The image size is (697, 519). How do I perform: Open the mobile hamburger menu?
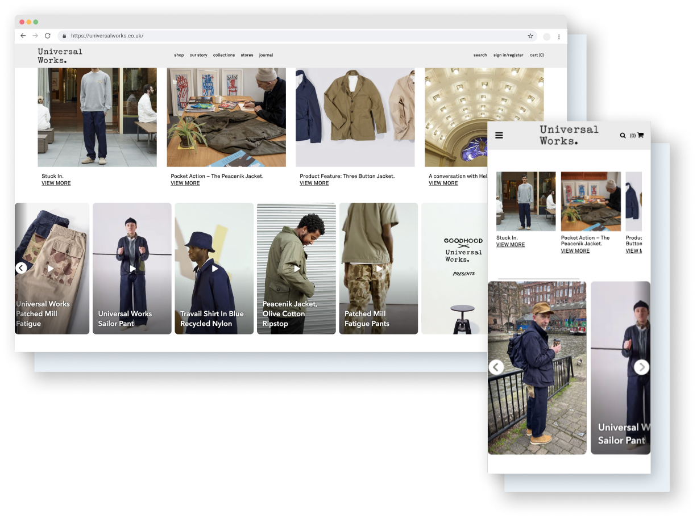[x=499, y=135]
